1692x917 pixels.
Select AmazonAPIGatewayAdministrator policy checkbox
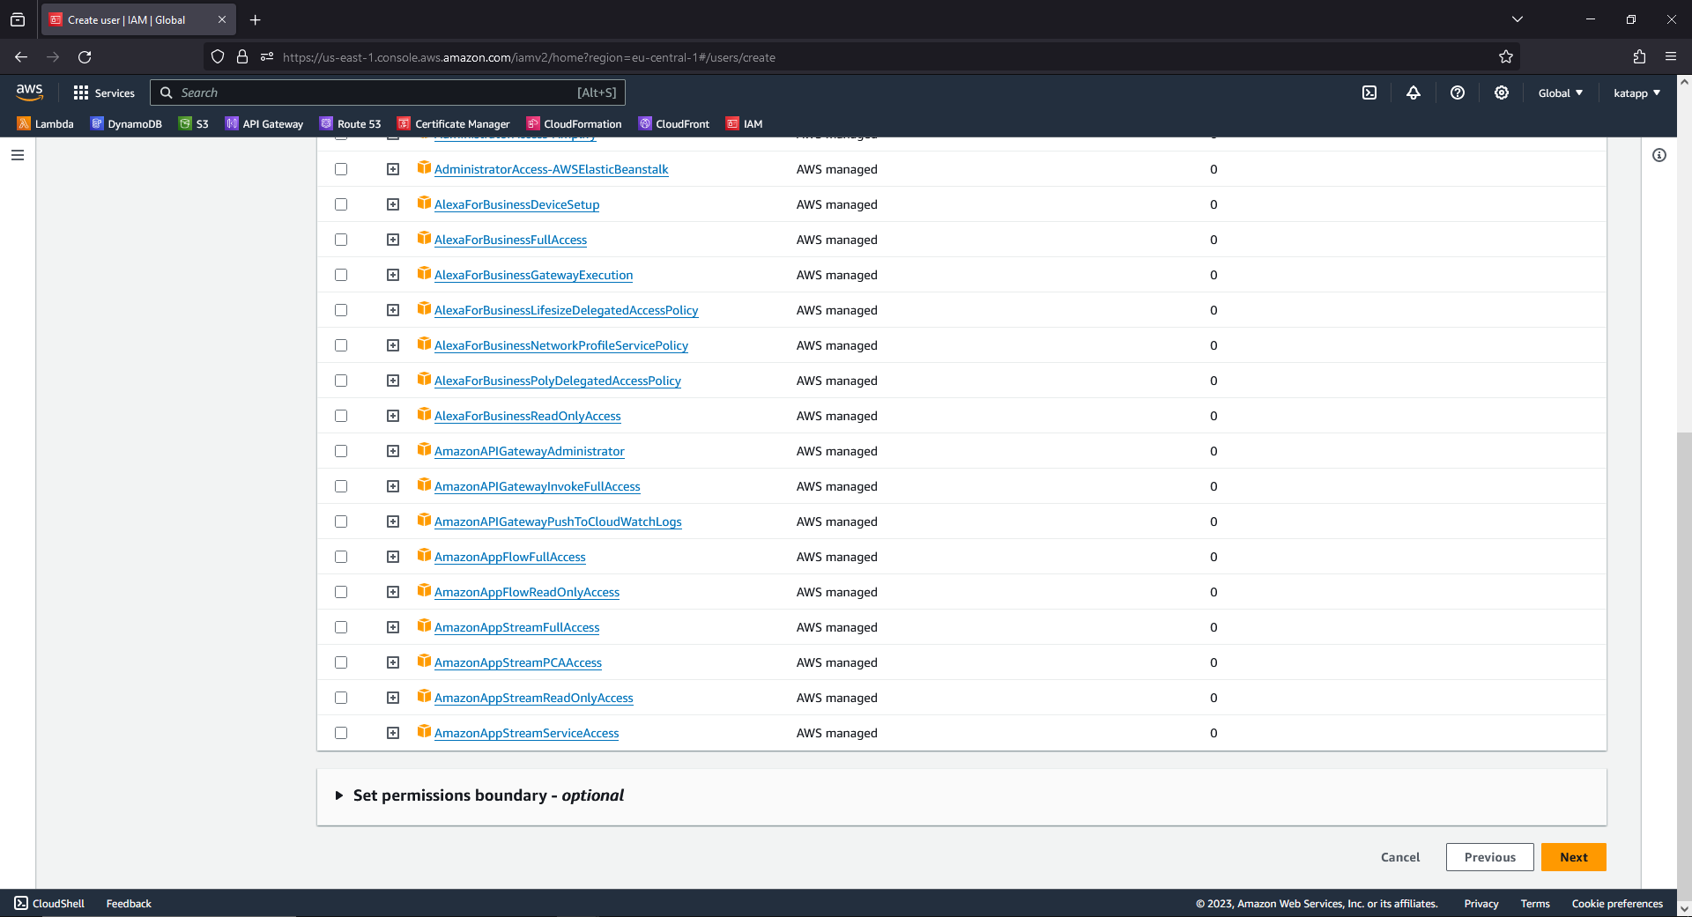(x=341, y=451)
